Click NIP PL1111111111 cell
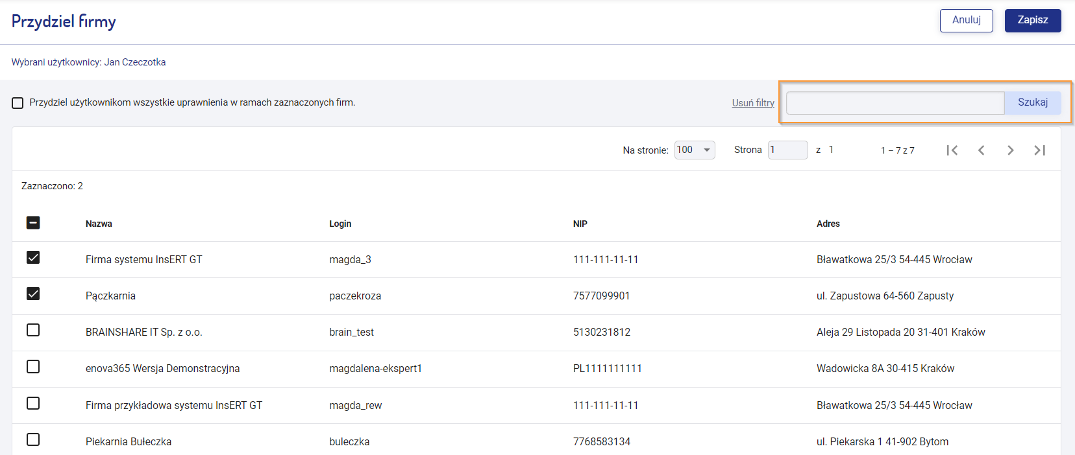The width and height of the screenshot is (1075, 455). (x=607, y=368)
